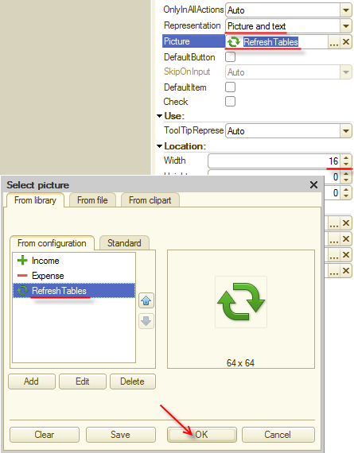The image size is (354, 453).
Task: Click the Representation property label
Action: click(192, 25)
